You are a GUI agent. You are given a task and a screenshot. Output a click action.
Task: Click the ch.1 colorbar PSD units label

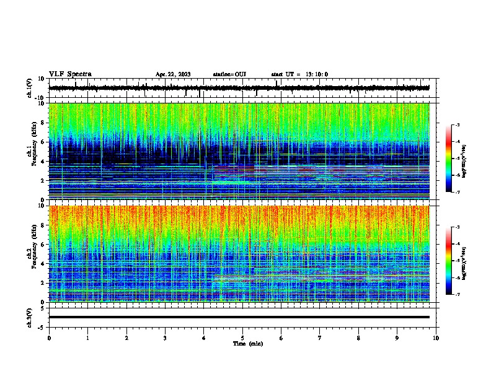464,162
